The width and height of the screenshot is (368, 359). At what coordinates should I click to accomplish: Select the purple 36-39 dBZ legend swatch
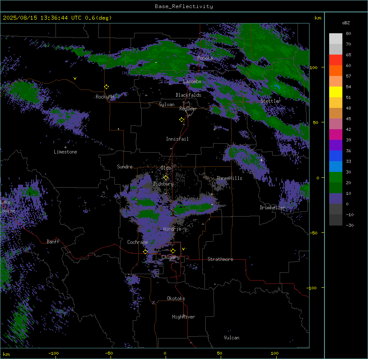point(336,145)
